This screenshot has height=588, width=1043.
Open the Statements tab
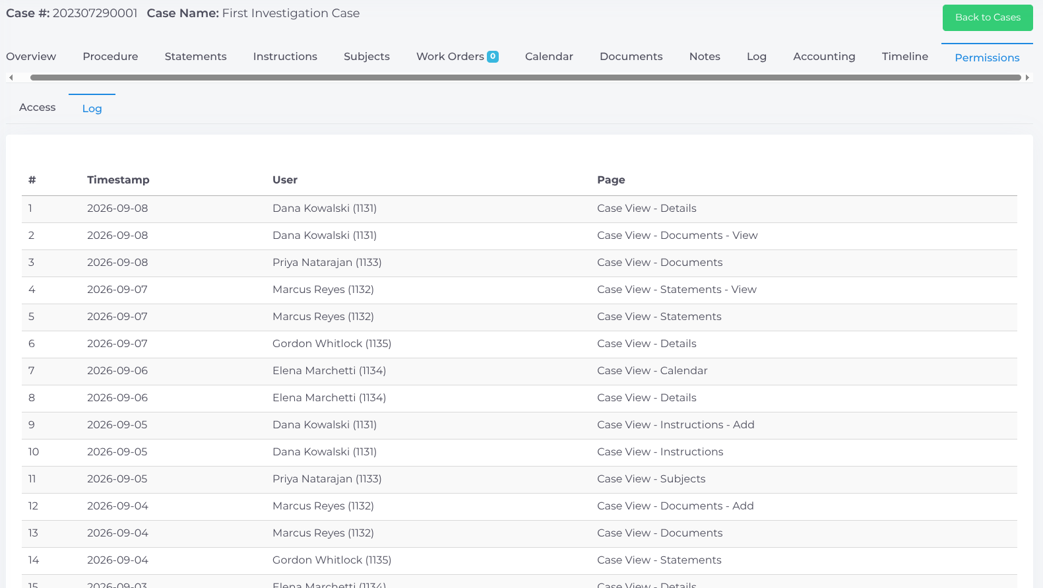pyautogui.click(x=195, y=57)
